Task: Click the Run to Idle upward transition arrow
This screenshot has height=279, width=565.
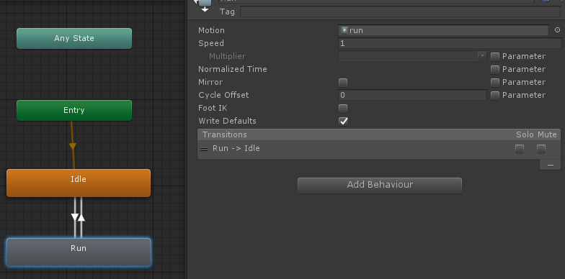Action: [81, 217]
